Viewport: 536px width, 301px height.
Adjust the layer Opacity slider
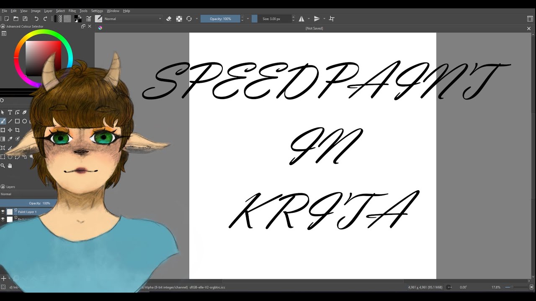coord(28,203)
